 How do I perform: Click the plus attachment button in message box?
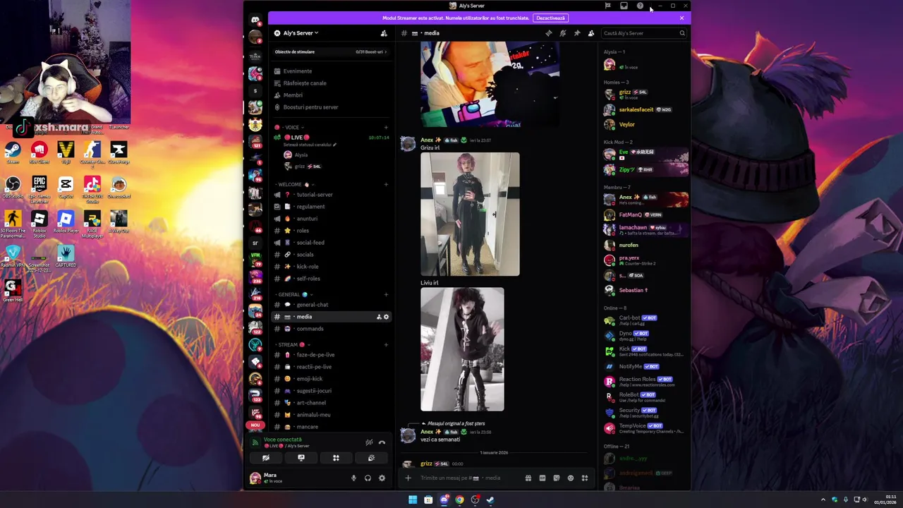click(x=408, y=478)
